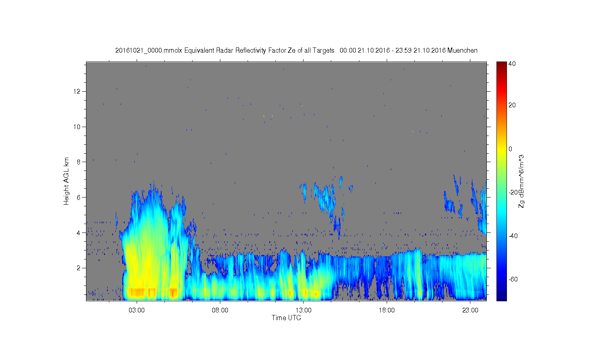This screenshot has width=603, height=362.
Task: Click the end timestamp '23:59 21.10.2016' in the title
Action: (421, 51)
